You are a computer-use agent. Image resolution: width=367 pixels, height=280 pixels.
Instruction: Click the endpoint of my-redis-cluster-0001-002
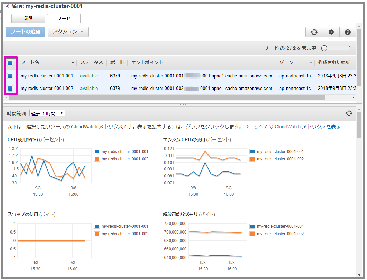pyautogui.click(x=202, y=88)
